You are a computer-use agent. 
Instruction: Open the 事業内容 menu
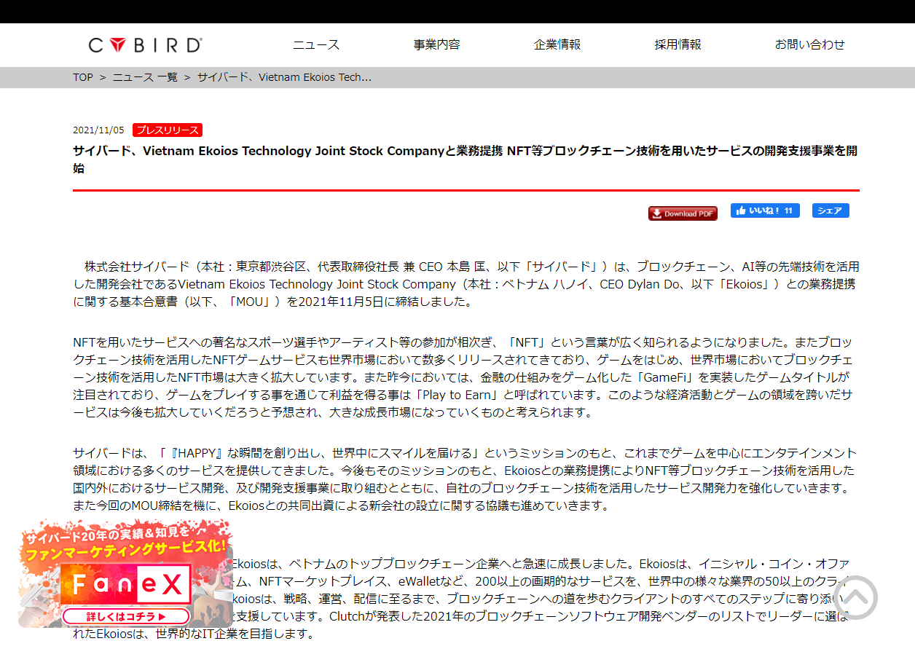(x=437, y=44)
